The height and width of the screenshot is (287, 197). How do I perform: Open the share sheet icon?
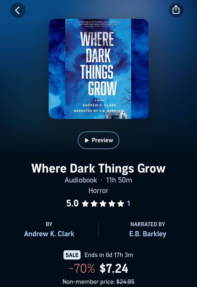point(176,10)
